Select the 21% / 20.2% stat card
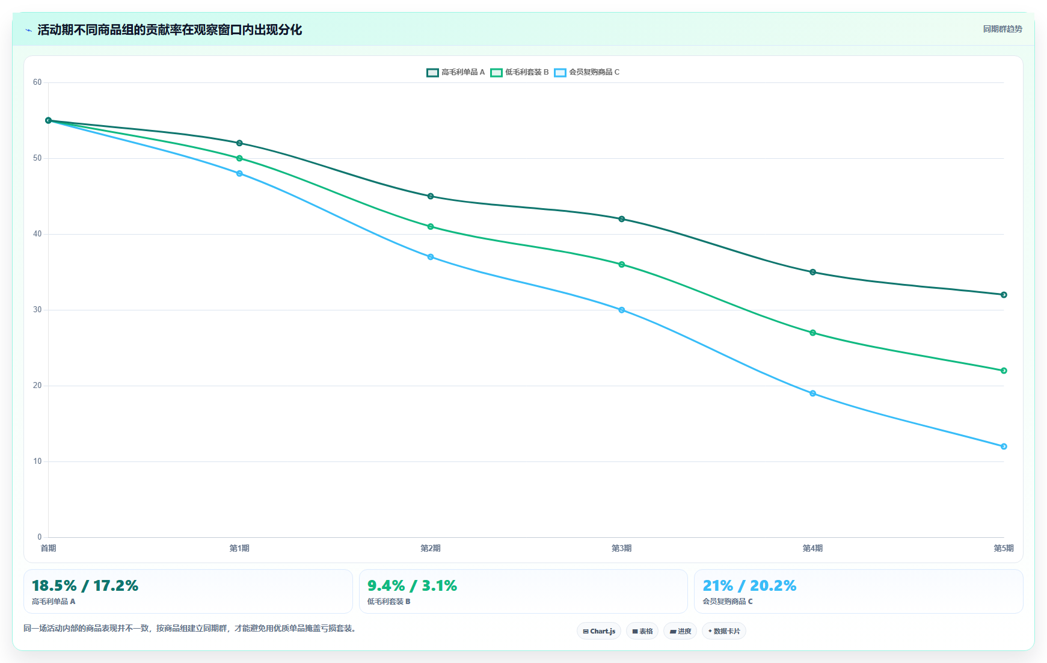Viewport: 1047px width, 663px height. pyautogui.click(x=859, y=591)
